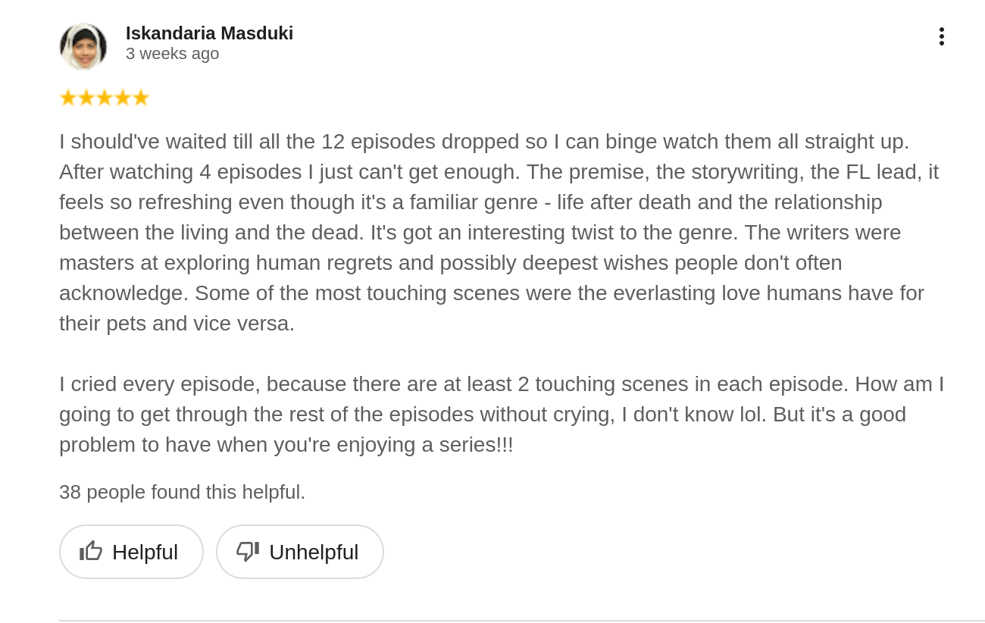This screenshot has height=623, width=985.
Task: Click the fifth gold rating star
Action: pos(141,98)
